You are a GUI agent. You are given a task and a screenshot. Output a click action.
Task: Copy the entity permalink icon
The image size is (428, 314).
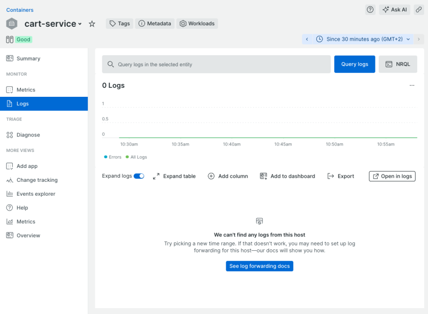coord(418,9)
